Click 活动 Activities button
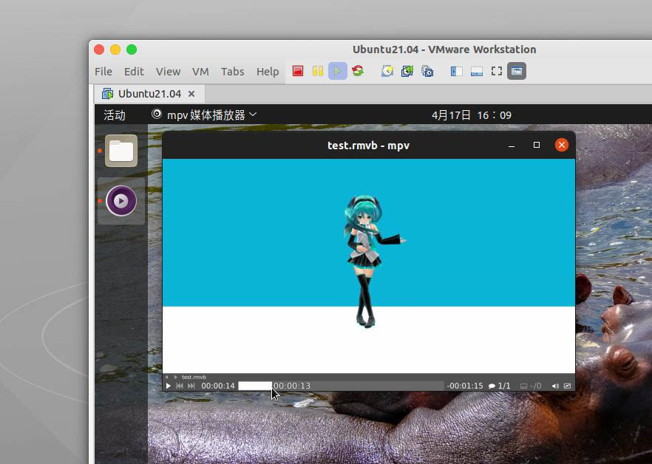Screen dimensions: 652x464 point(115,115)
